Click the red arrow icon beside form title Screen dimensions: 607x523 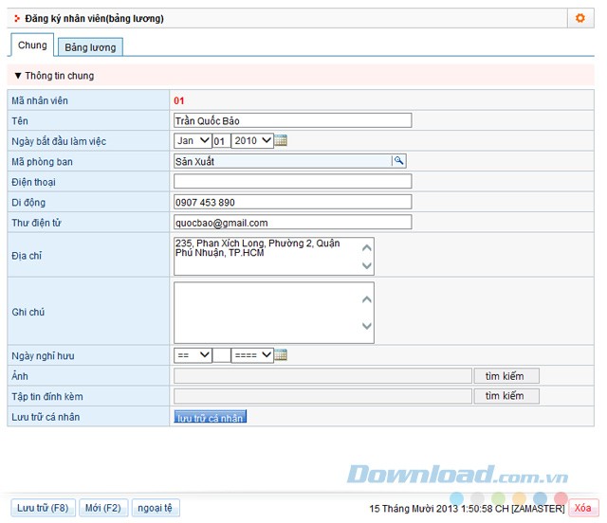click(x=17, y=18)
